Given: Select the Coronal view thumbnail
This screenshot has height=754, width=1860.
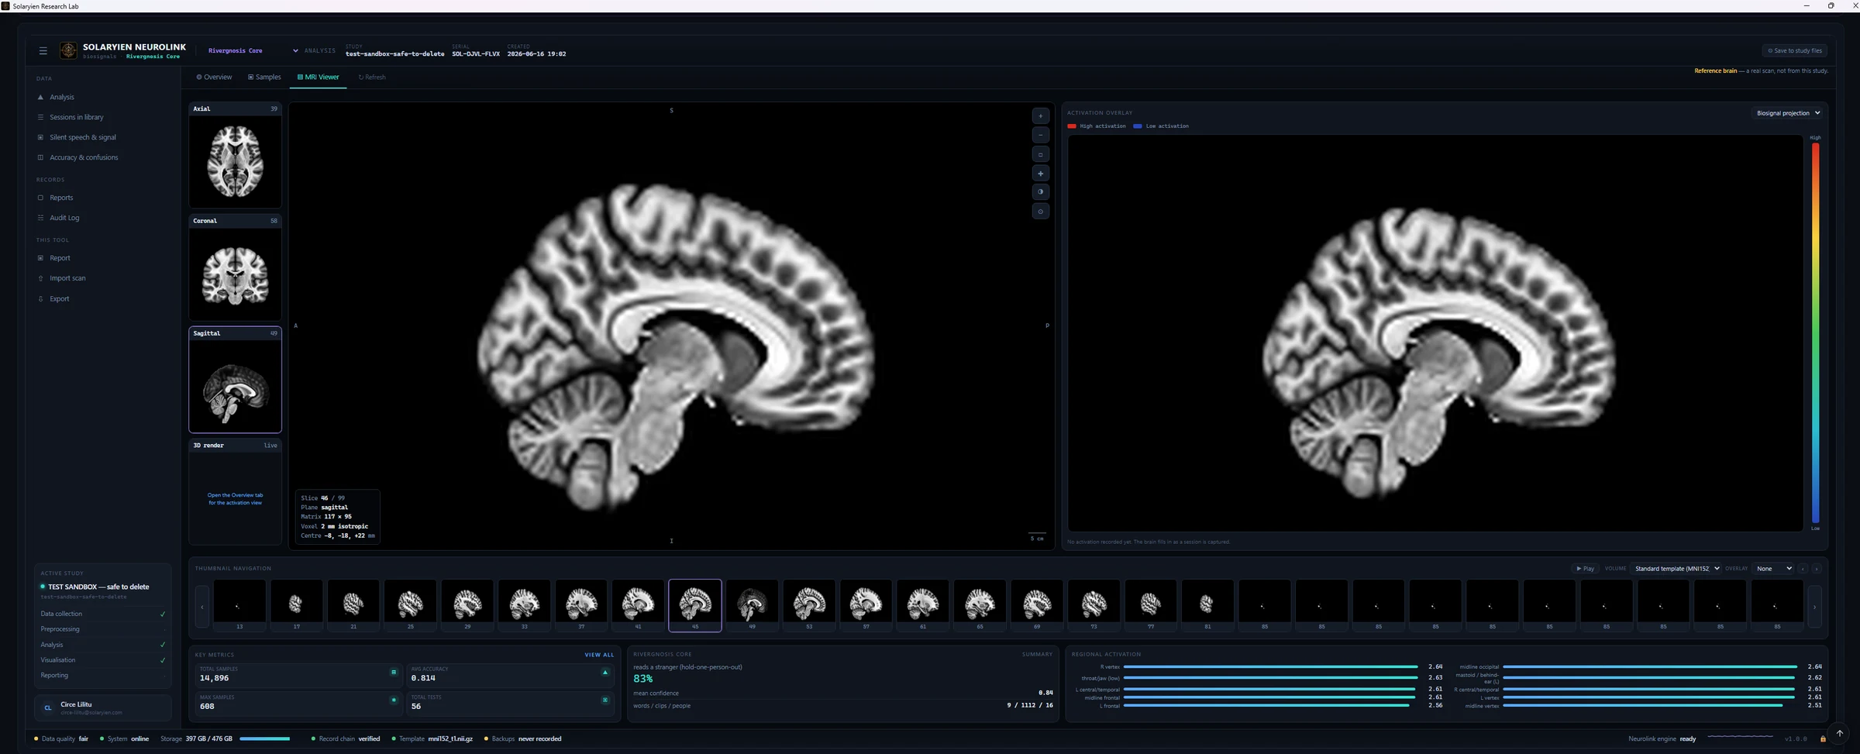Looking at the screenshot, I should [x=235, y=268].
